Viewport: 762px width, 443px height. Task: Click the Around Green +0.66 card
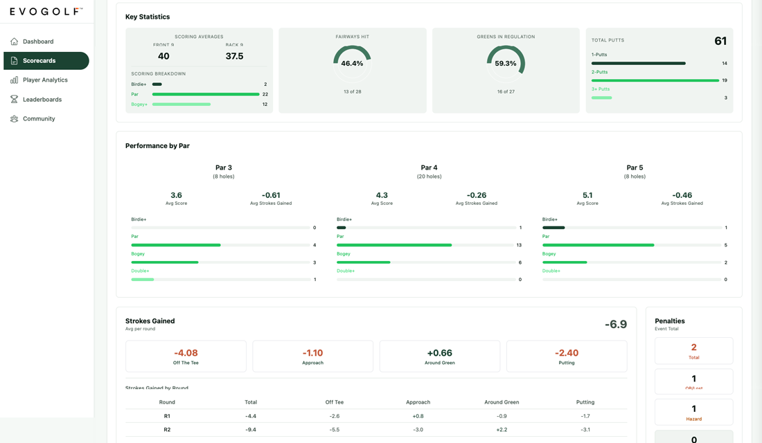[x=440, y=356]
